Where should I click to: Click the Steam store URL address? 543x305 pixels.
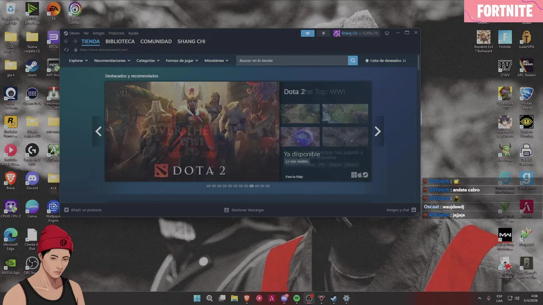(x=104, y=50)
